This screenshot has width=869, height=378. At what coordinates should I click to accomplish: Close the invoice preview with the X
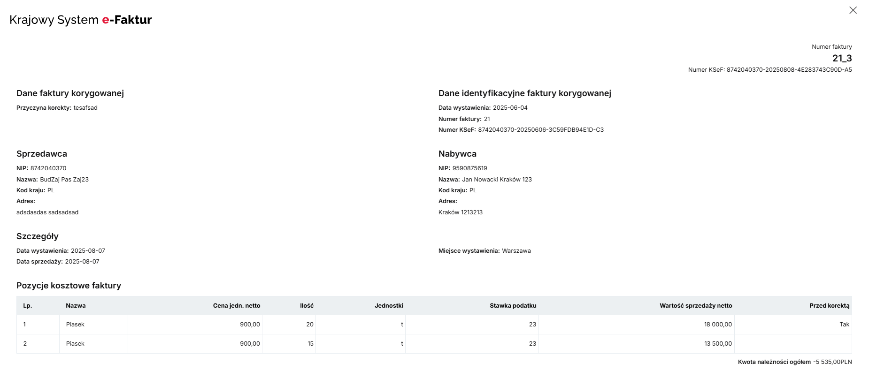[x=853, y=10]
